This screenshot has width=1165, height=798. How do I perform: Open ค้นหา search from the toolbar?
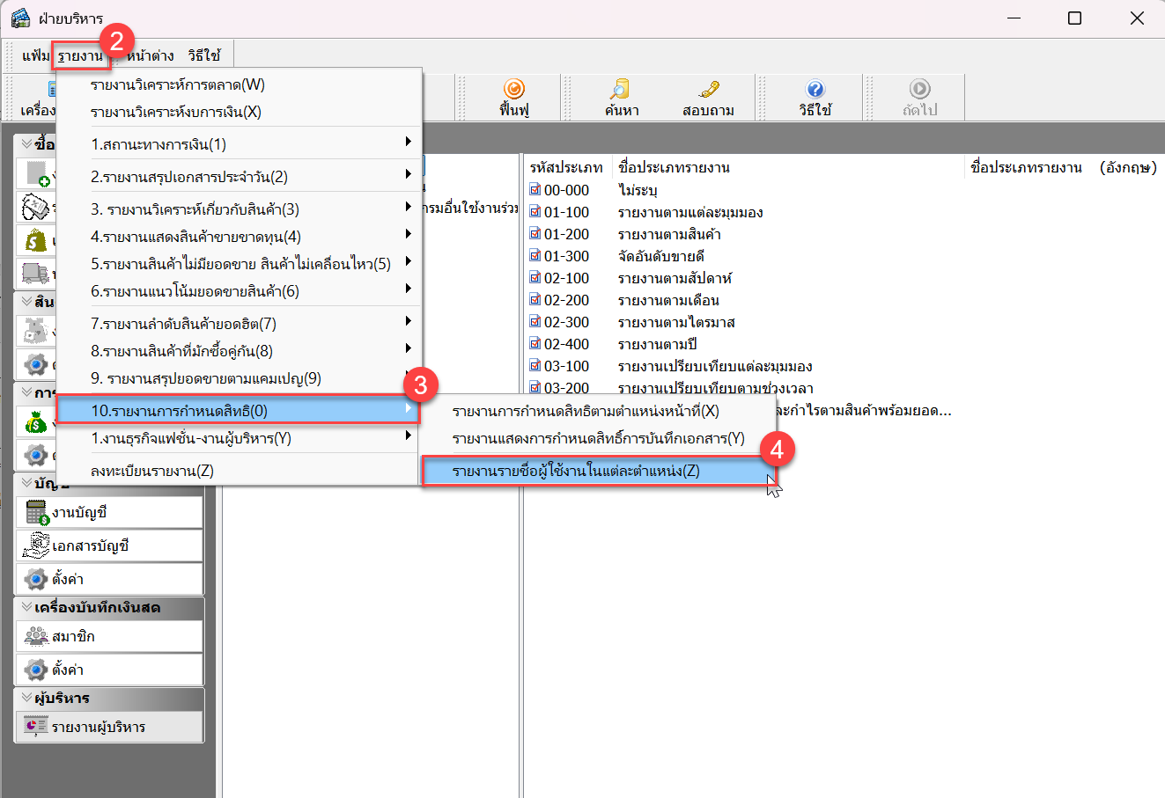click(622, 97)
